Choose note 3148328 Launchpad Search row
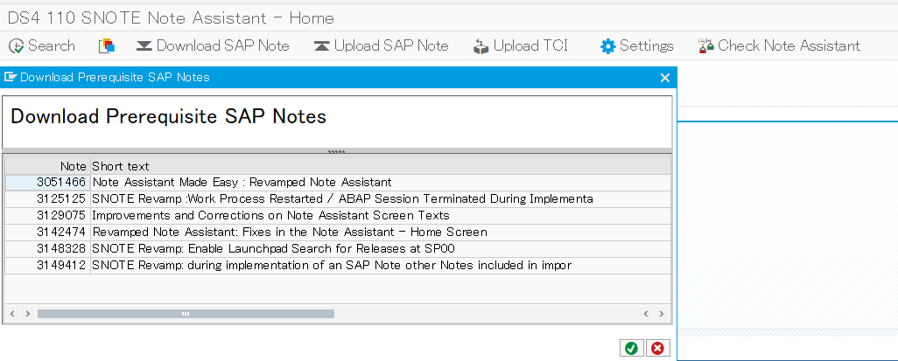The width and height of the screenshot is (898, 361). pos(338,249)
